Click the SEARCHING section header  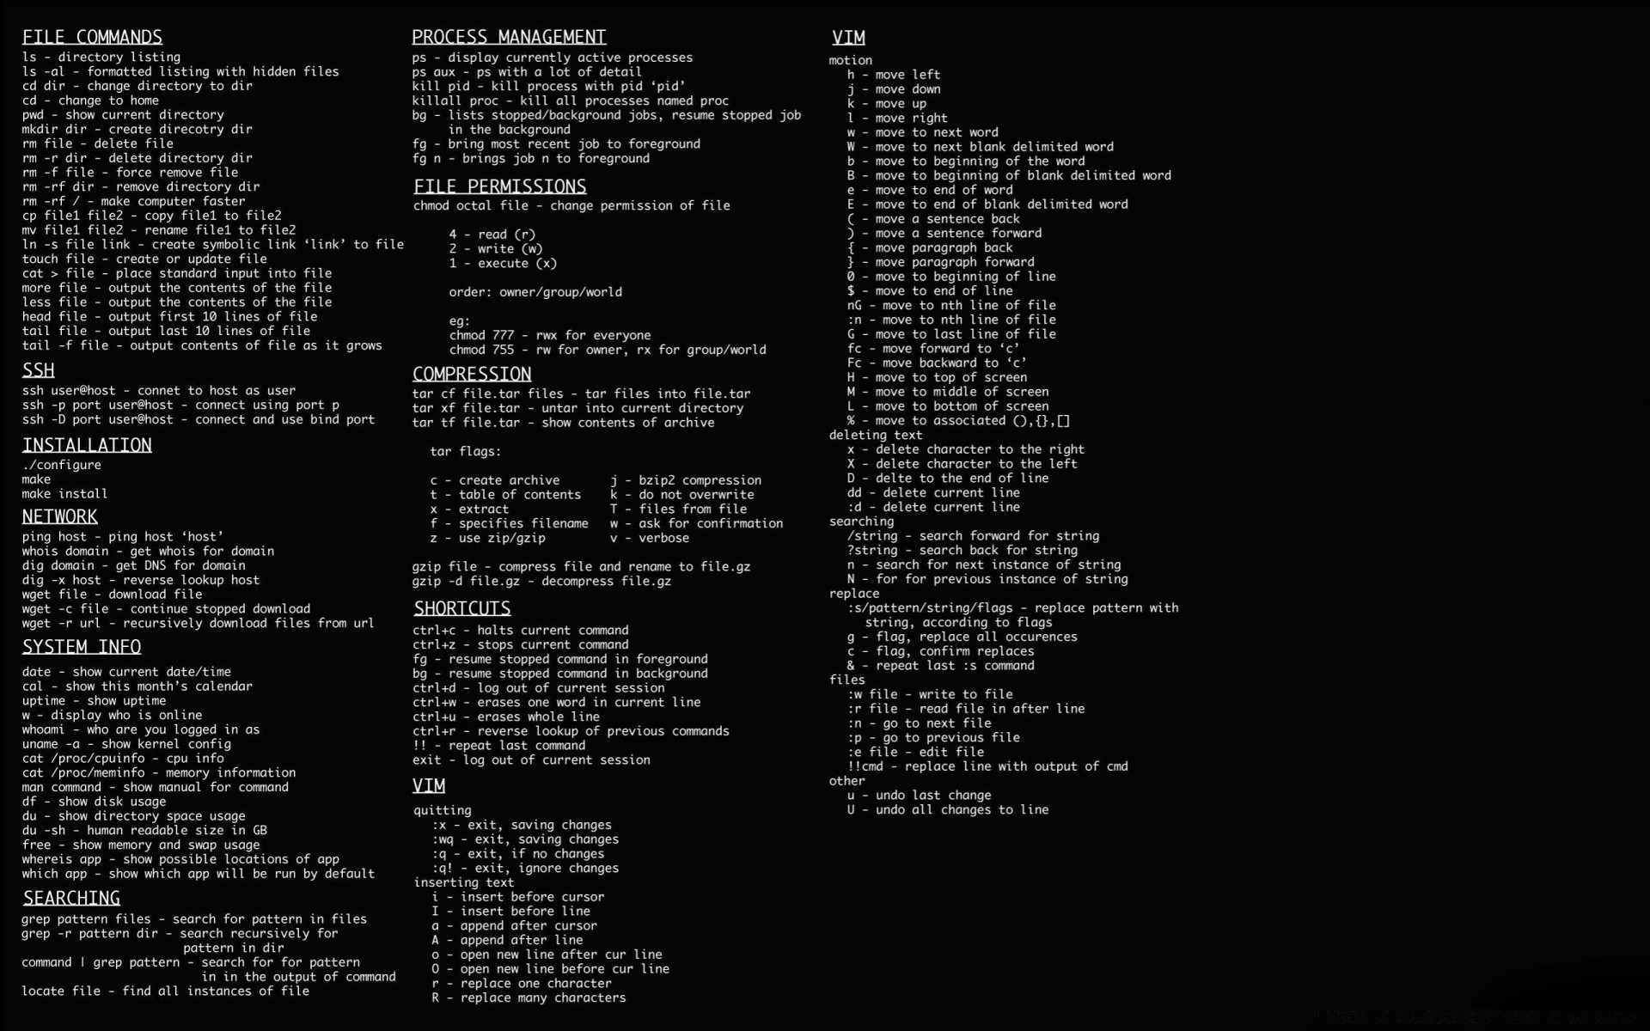(72, 898)
